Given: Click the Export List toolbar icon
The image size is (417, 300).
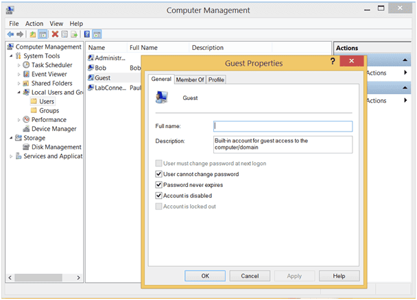Looking at the screenshot, I should pos(74,34).
